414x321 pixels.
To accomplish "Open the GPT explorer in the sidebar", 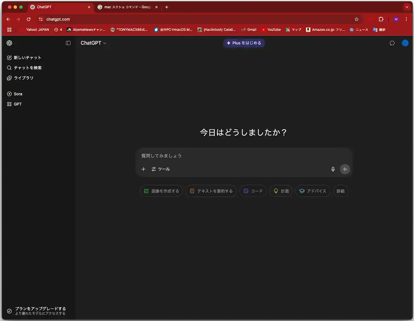I will point(14,104).
